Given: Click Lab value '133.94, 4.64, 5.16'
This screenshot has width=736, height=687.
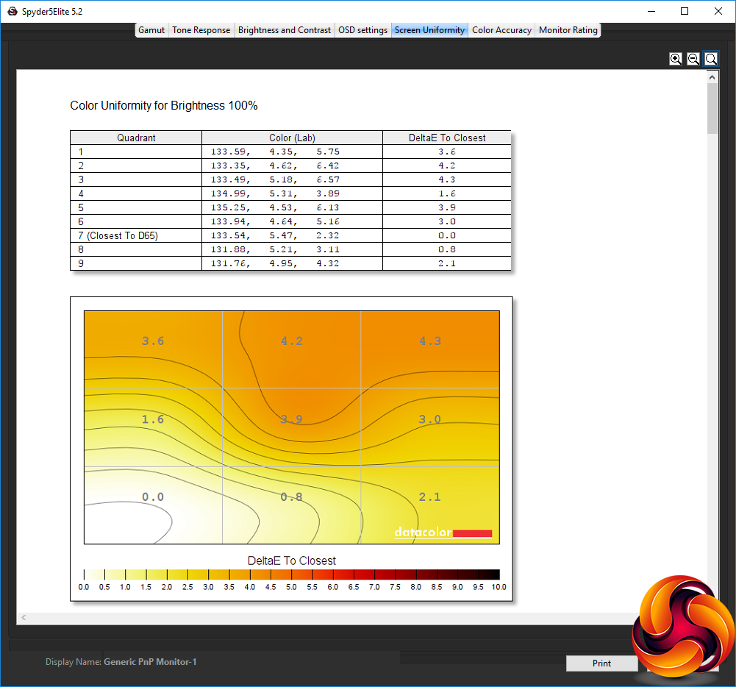Looking at the screenshot, I should click(x=275, y=221).
